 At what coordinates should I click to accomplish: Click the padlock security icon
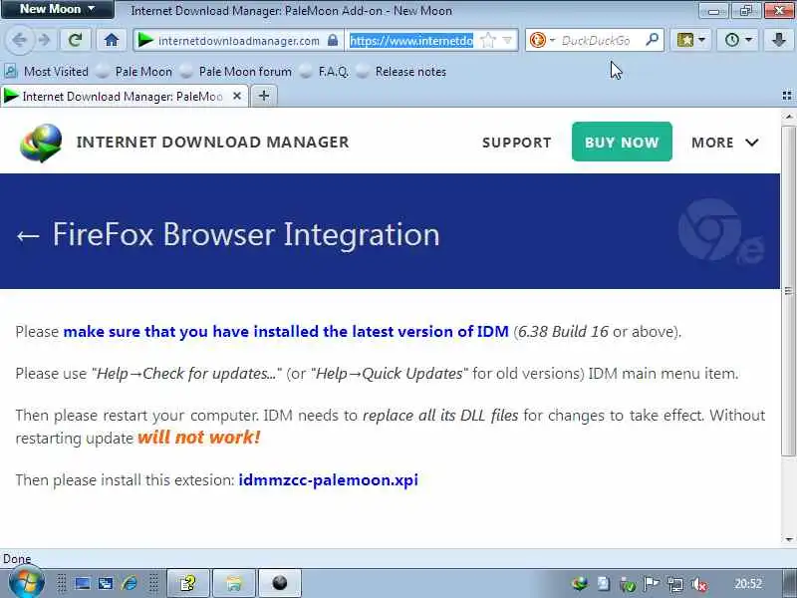pos(333,40)
